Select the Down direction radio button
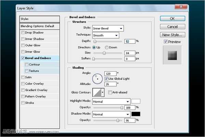 tap(107, 47)
